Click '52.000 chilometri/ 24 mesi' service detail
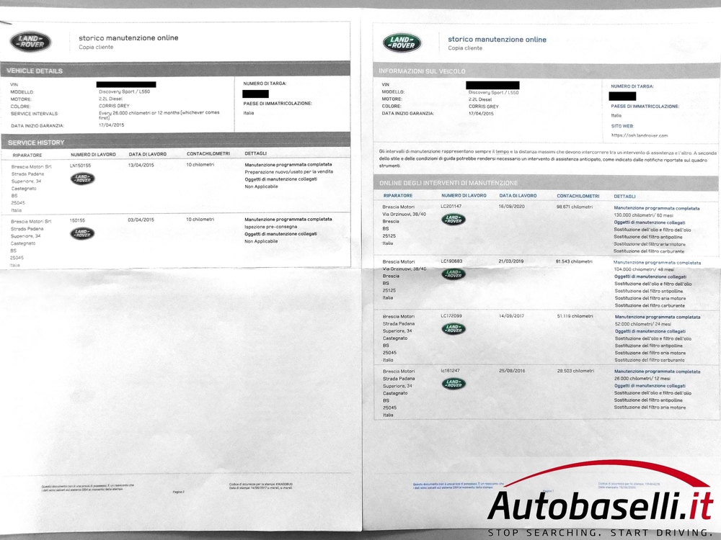This screenshot has height=540, width=721. pos(643,324)
